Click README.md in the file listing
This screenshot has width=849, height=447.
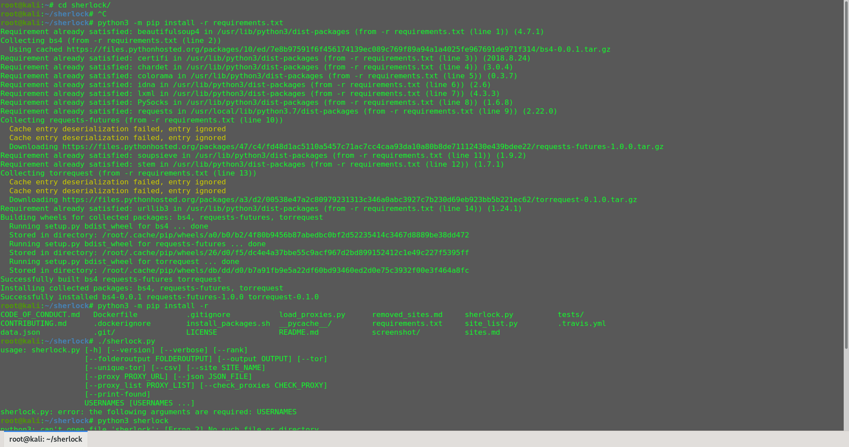point(299,332)
